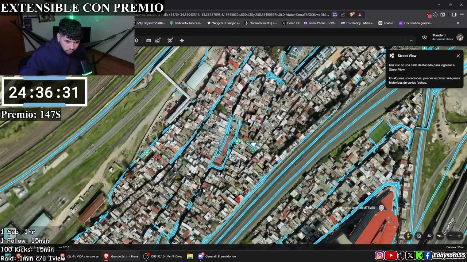Viewport: 467px width, 262px height.
Task: Open the Radioactiv Facecam bookmark
Action: 186,23
